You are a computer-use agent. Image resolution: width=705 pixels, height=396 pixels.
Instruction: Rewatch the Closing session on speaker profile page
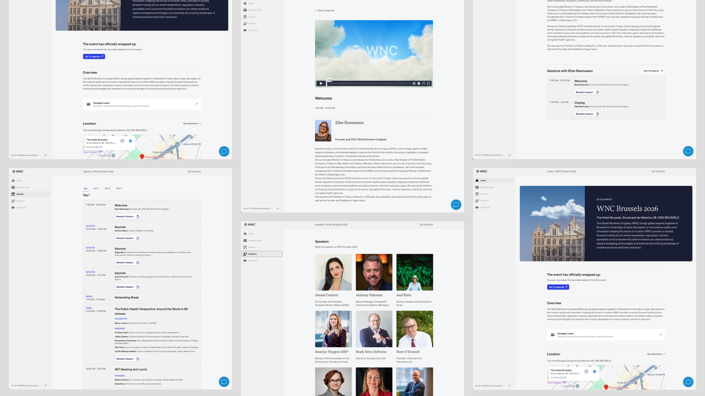click(587, 114)
